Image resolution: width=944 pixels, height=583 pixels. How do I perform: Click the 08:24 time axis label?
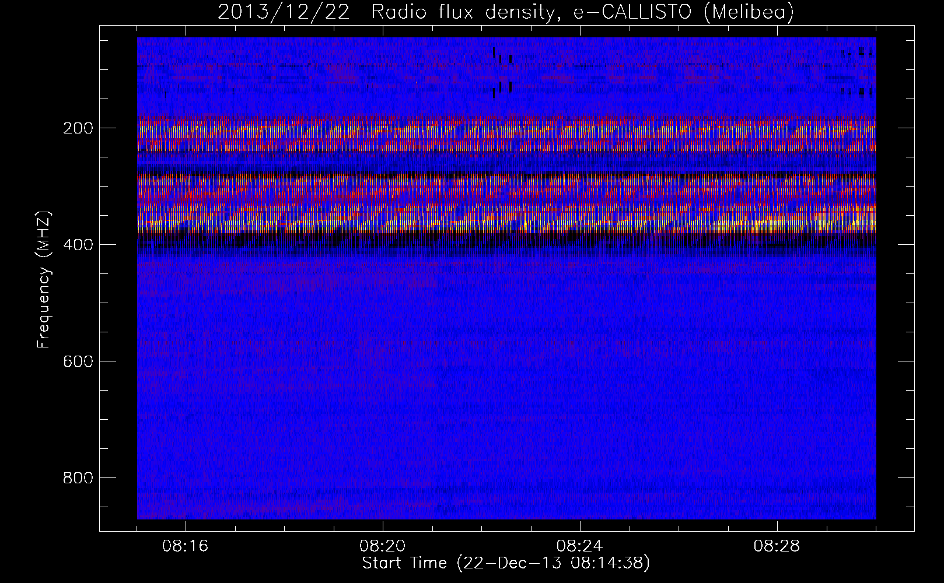click(x=579, y=546)
